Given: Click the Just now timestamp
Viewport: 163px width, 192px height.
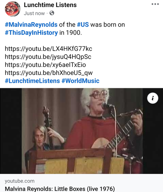Looking at the screenshot, I should pyautogui.click(x=34, y=13).
